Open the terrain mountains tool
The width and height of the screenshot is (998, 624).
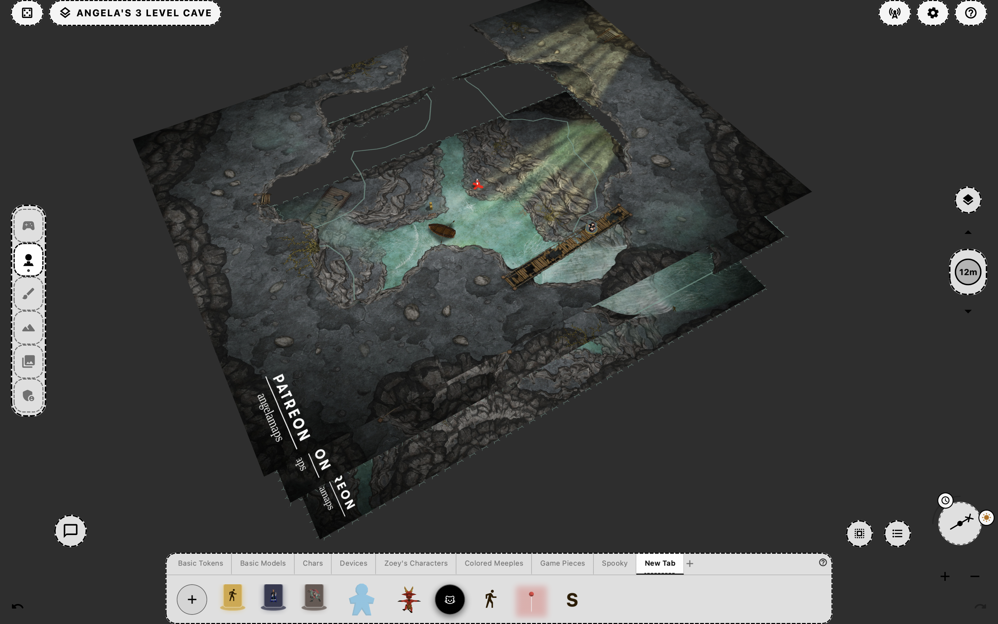[29, 328]
